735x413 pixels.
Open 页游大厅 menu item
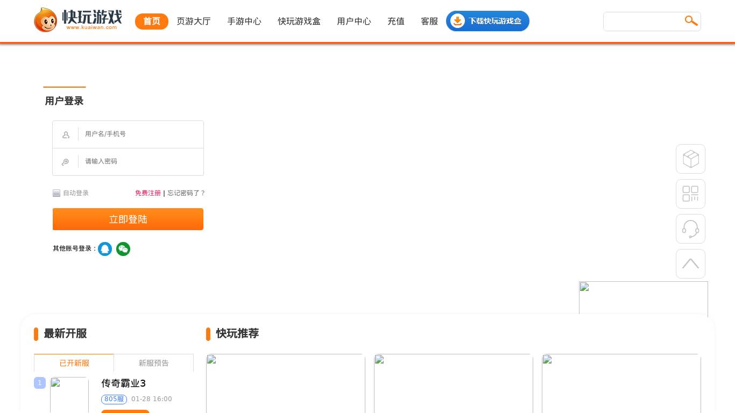[x=194, y=22]
